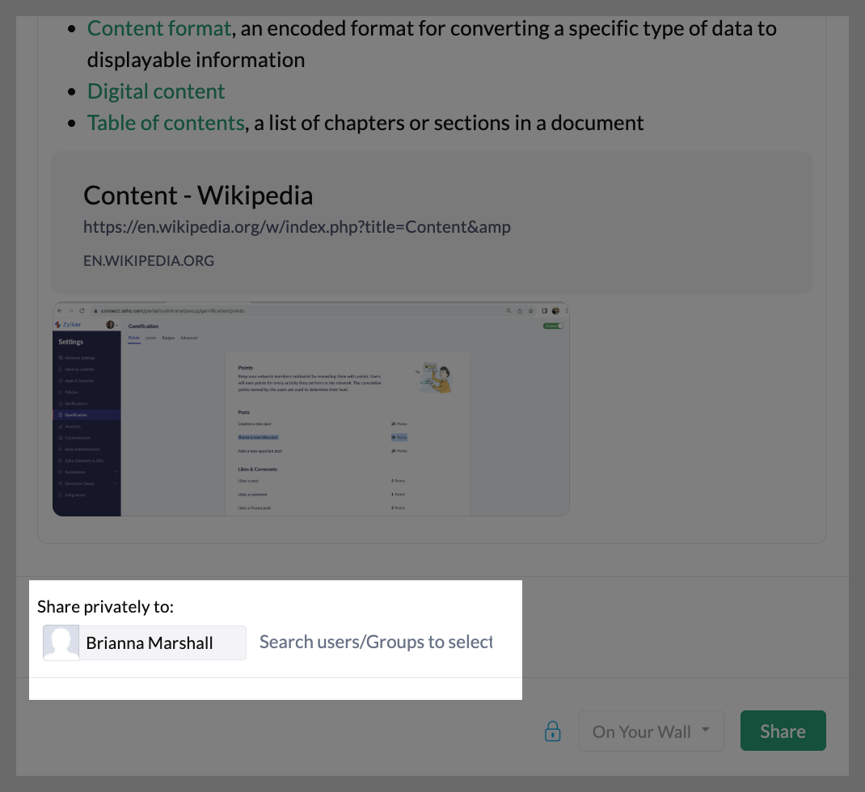The width and height of the screenshot is (865, 792).
Task: Click the green Share button
Action: [783, 731]
